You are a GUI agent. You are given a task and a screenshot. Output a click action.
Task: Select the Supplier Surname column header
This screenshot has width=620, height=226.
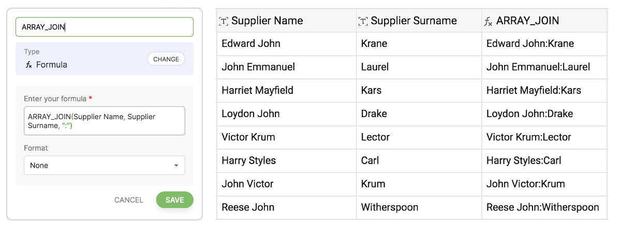pyautogui.click(x=414, y=21)
